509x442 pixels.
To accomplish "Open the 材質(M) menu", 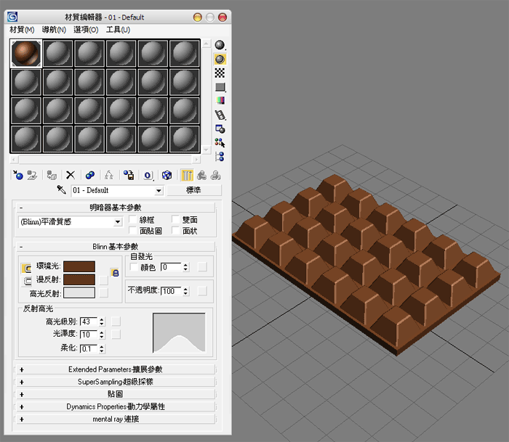I will pos(22,30).
